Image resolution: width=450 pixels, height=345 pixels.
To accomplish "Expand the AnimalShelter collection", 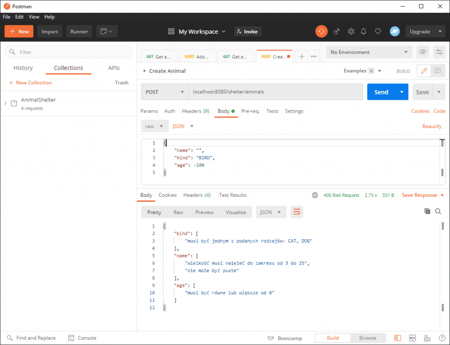I will [x=5, y=103].
